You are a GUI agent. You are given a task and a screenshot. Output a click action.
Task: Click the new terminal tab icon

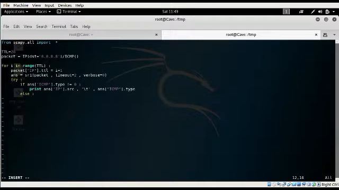pos(325,35)
